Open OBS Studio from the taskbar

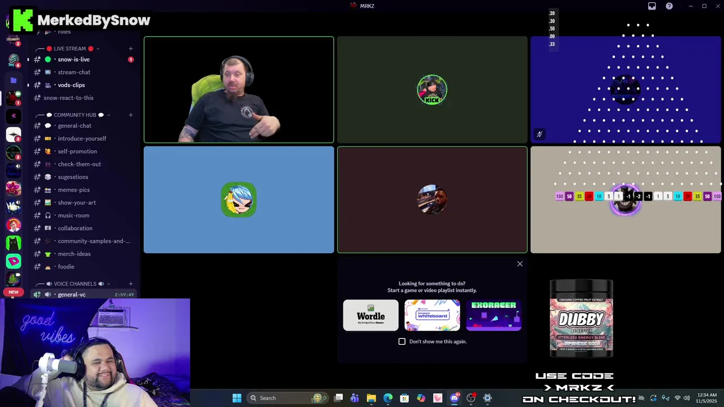point(471,398)
